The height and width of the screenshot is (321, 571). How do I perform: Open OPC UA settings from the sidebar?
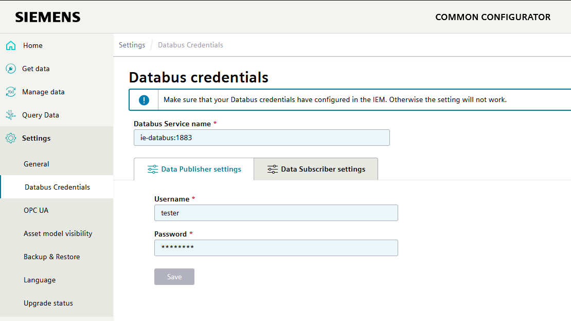tap(37, 210)
